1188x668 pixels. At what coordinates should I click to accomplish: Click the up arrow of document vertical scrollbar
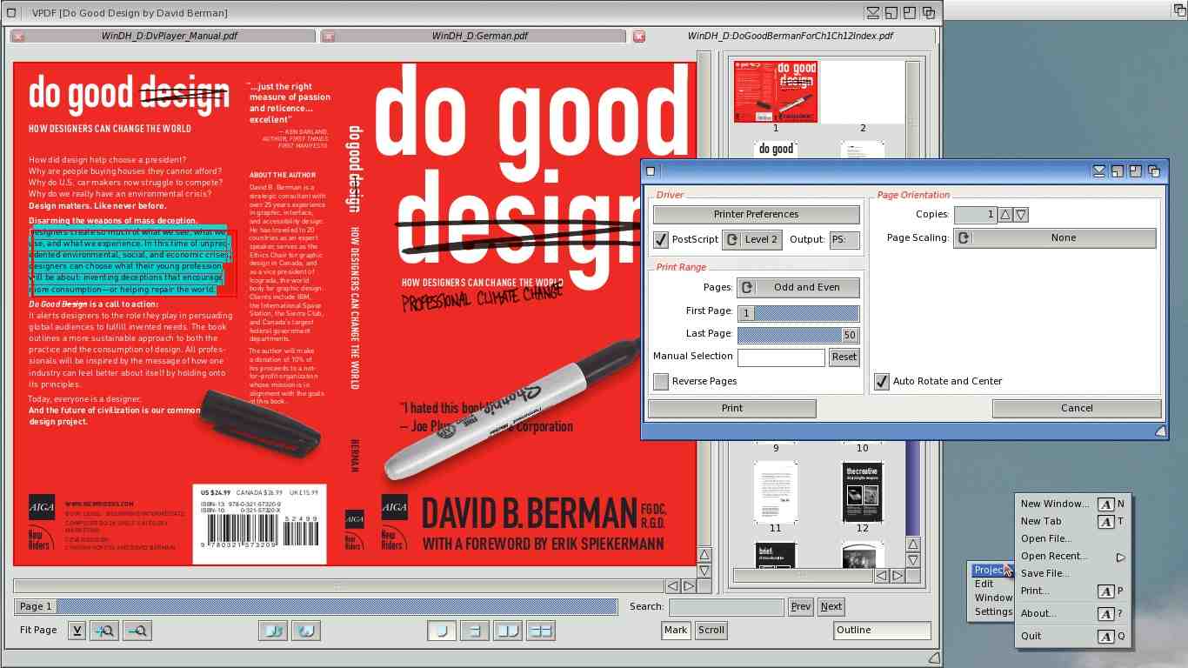tap(704, 555)
